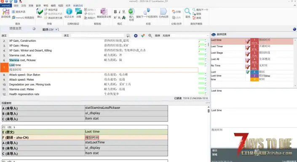Select segment 'Stamina cost, Pickaxe'
Image resolution: width=297 pixels, height=162 pixels.
point(22,60)
